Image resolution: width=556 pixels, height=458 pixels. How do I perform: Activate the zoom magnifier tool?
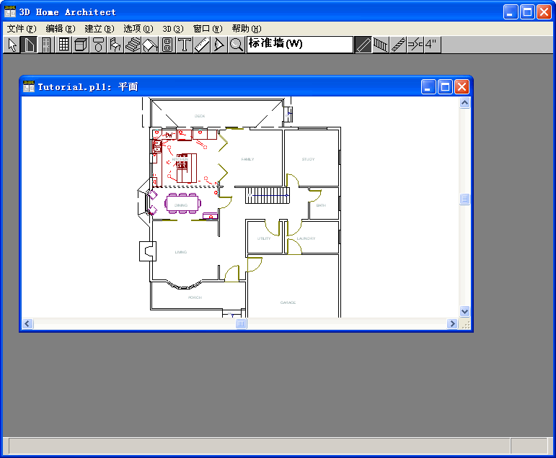pyautogui.click(x=237, y=45)
